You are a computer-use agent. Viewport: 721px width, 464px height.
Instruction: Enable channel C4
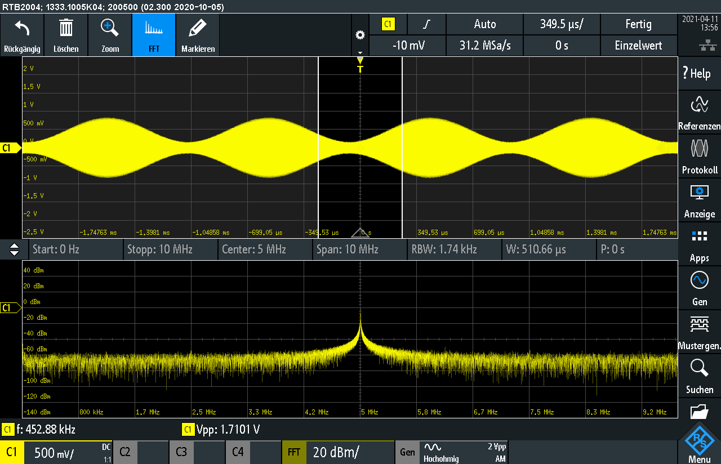click(x=253, y=452)
